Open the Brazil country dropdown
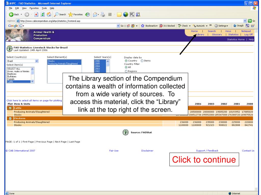This screenshot has width=261, height=195. (37, 61)
